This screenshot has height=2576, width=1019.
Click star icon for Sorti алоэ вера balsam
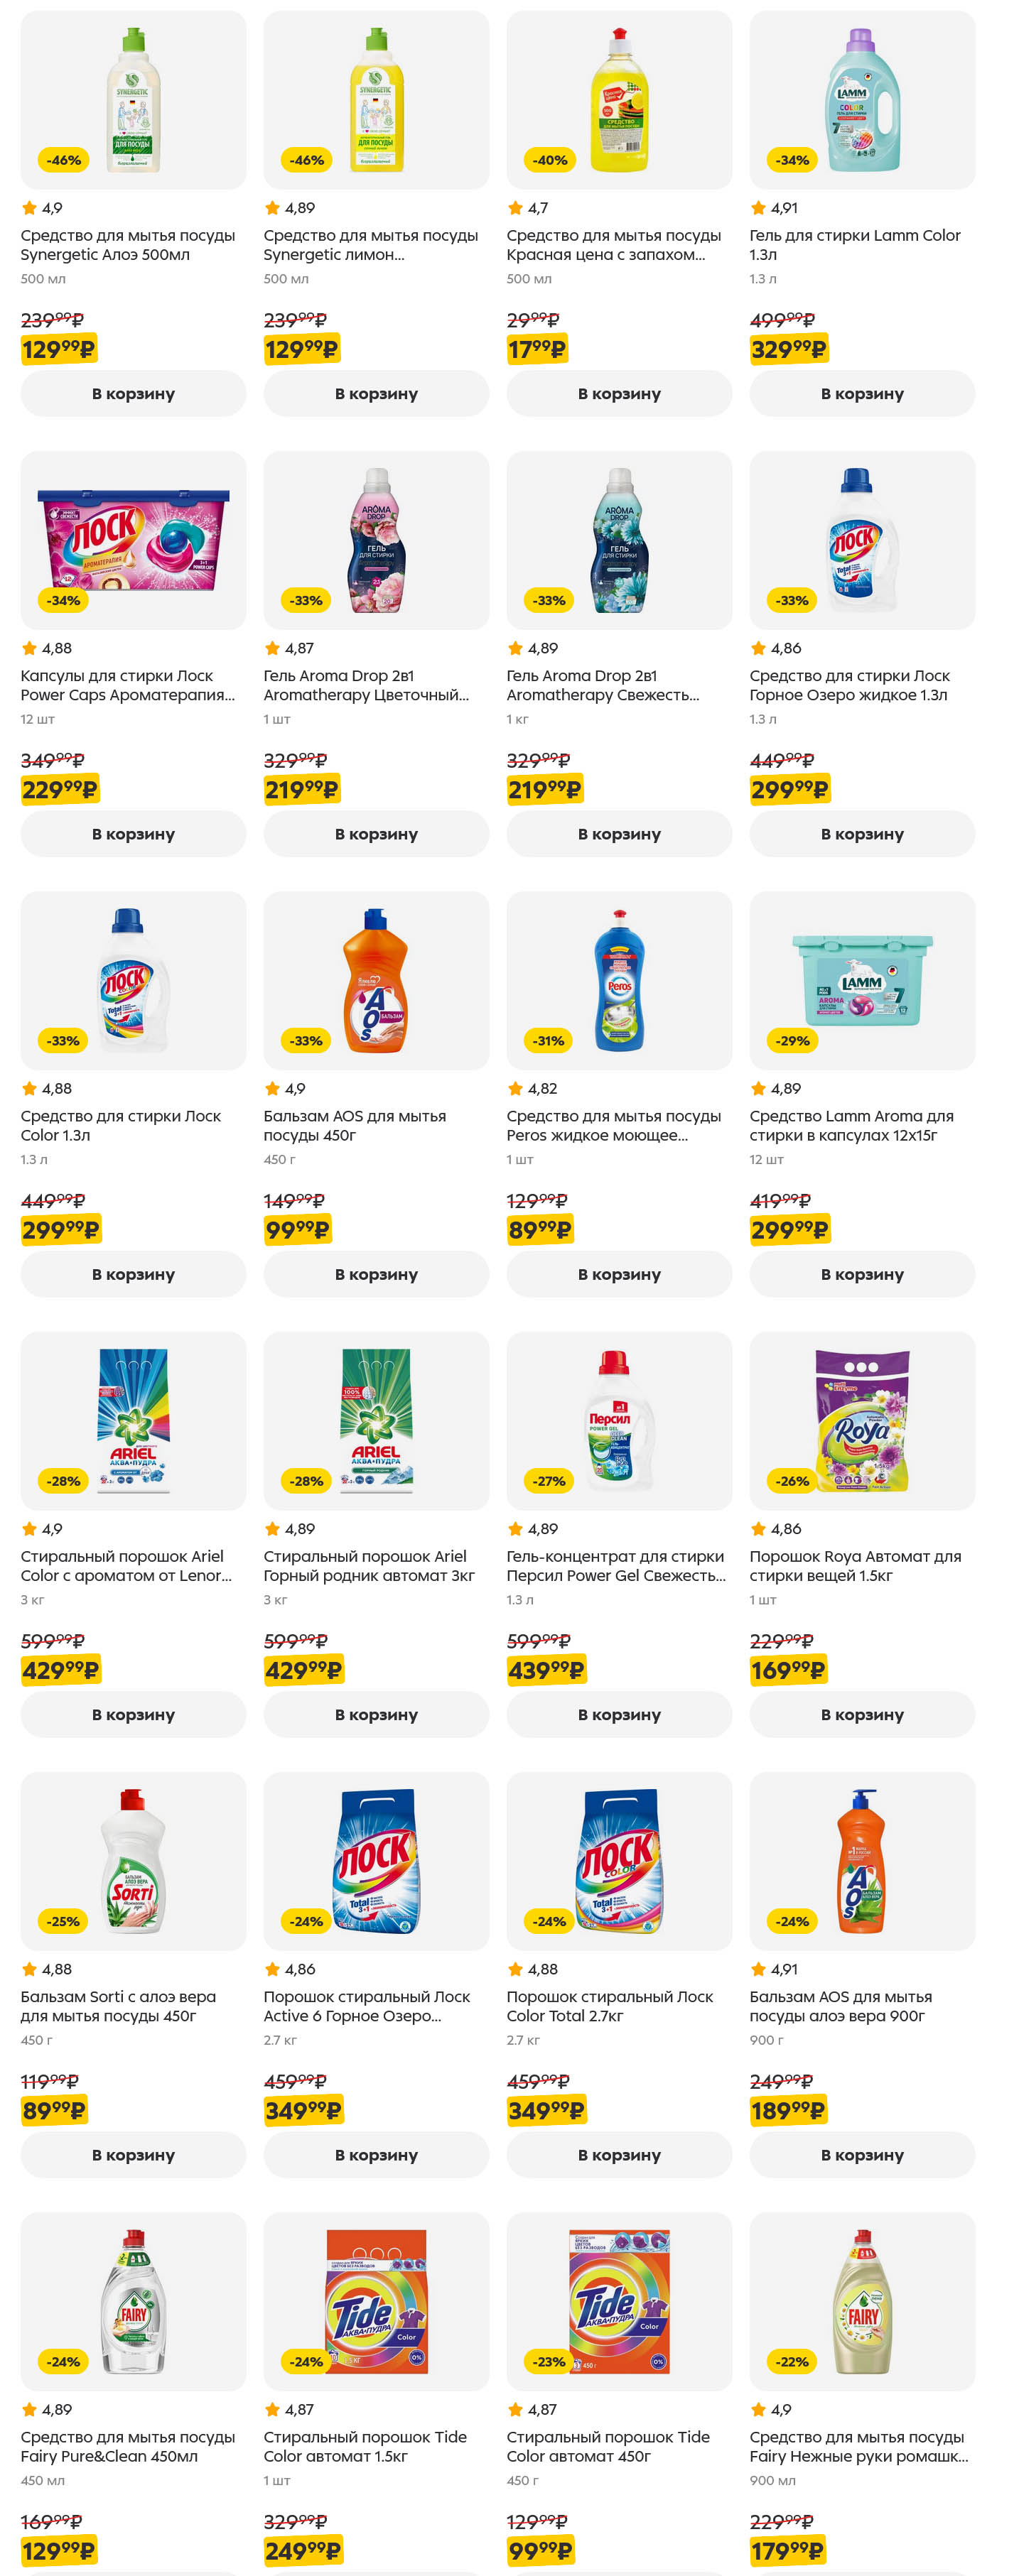pos(29,1968)
